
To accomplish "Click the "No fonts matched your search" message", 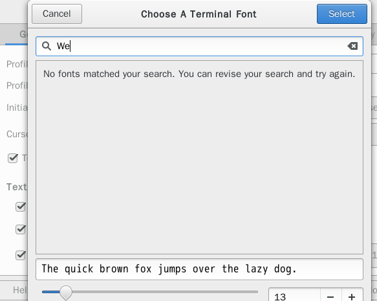I will pyautogui.click(x=199, y=74).
